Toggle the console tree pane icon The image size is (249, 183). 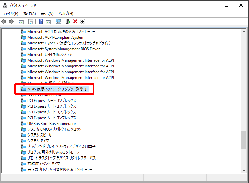[21, 21]
